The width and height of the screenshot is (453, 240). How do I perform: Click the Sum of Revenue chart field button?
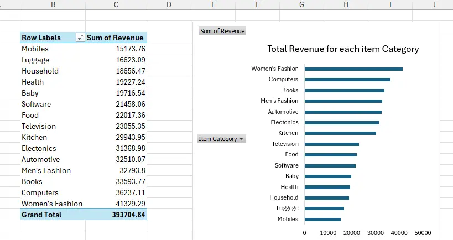222,31
